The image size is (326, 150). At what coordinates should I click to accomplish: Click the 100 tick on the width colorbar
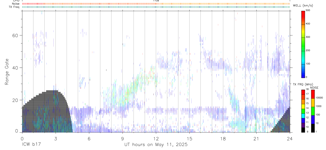tap(308, 64)
